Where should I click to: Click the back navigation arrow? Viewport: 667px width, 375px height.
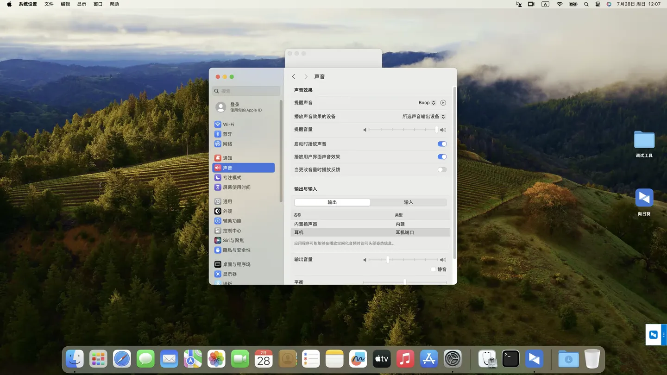(294, 77)
